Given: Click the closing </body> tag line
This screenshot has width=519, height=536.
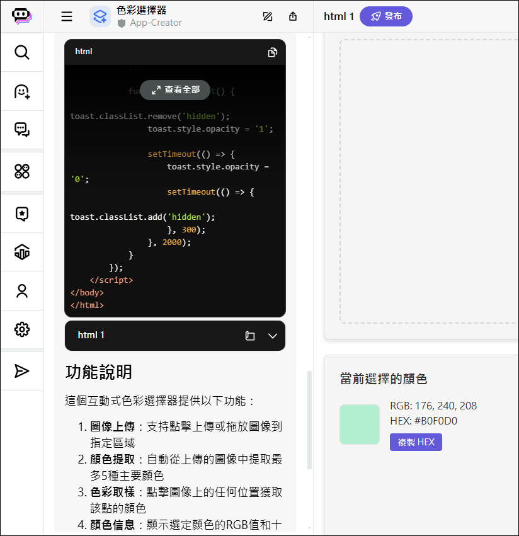Looking at the screenshot, I should 87,293.
